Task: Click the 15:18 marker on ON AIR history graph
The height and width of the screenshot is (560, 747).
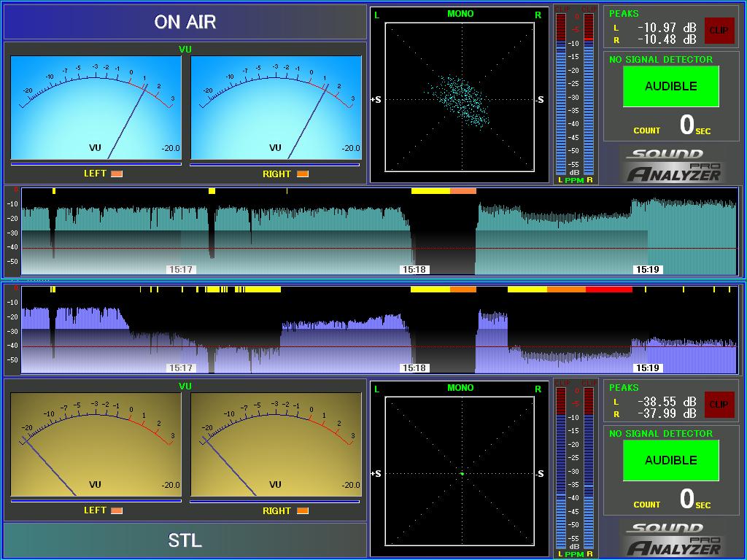Action: [x=414, y=270]
